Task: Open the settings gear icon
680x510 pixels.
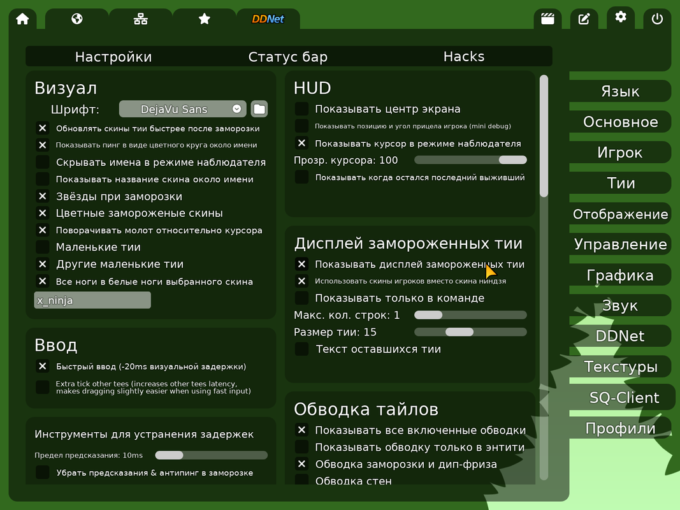Action: point(621,17)
